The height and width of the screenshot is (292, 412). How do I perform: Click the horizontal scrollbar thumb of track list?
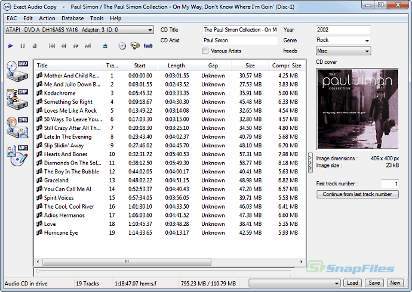(x=127, y=262)
